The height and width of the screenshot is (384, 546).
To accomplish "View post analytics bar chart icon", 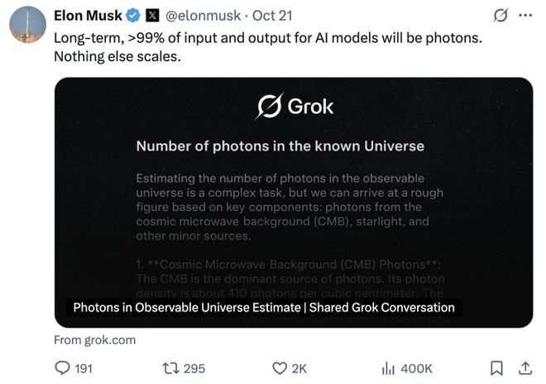I will pos(387,368).
